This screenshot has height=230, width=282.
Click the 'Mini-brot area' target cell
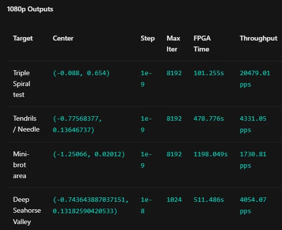[21, 165]
